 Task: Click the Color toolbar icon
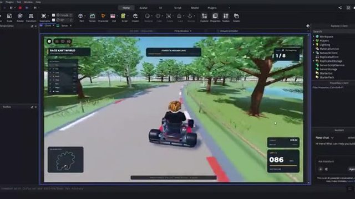(x=159, y=18)
